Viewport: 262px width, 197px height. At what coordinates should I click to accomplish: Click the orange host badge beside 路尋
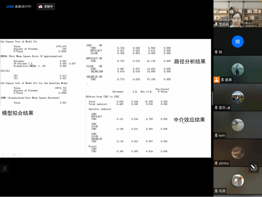pyautogui.click(x=216, y=80)
